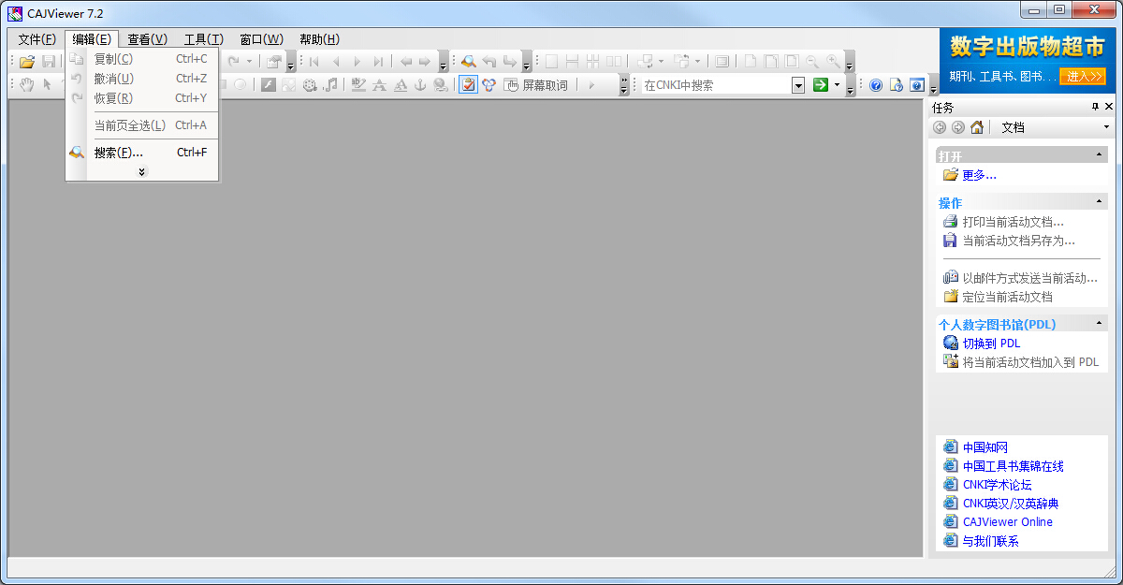This screenshot has height=585, width=1123.
Task: Open the CNKI英汉/汉英辞典 link
Action: [x=1011, y=504]
